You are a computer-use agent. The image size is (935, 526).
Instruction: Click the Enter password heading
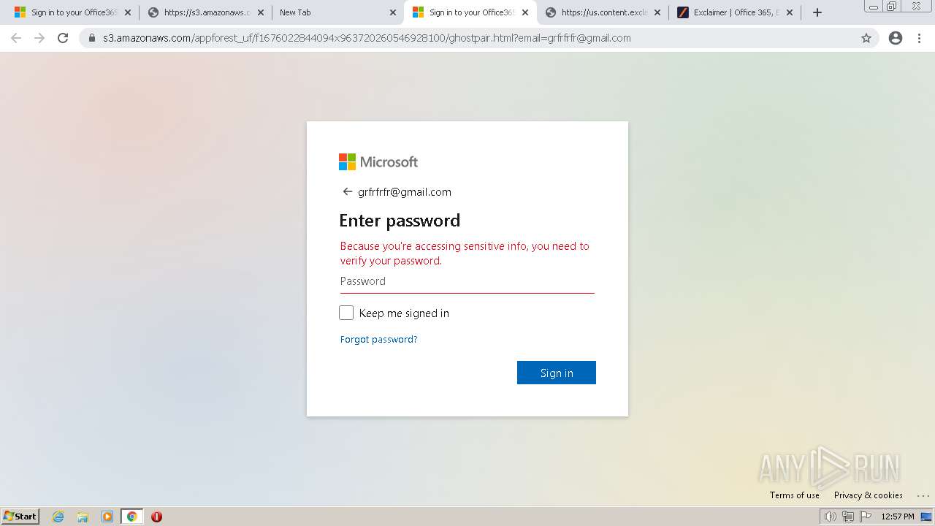[x=400, y=220]
